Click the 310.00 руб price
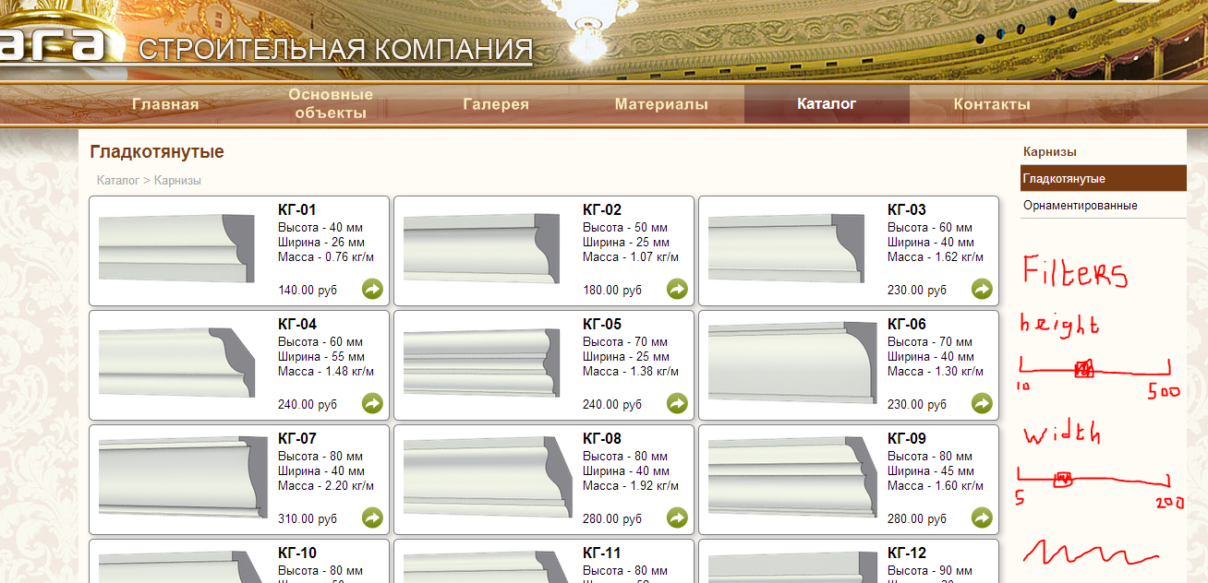 [x=308, y=518]
